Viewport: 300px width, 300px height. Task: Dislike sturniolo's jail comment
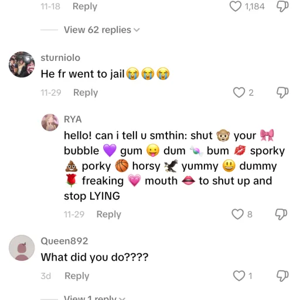(282, 93)
